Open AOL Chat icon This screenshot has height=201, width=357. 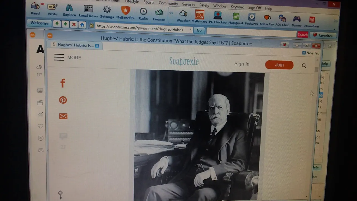tap(282, 20)
